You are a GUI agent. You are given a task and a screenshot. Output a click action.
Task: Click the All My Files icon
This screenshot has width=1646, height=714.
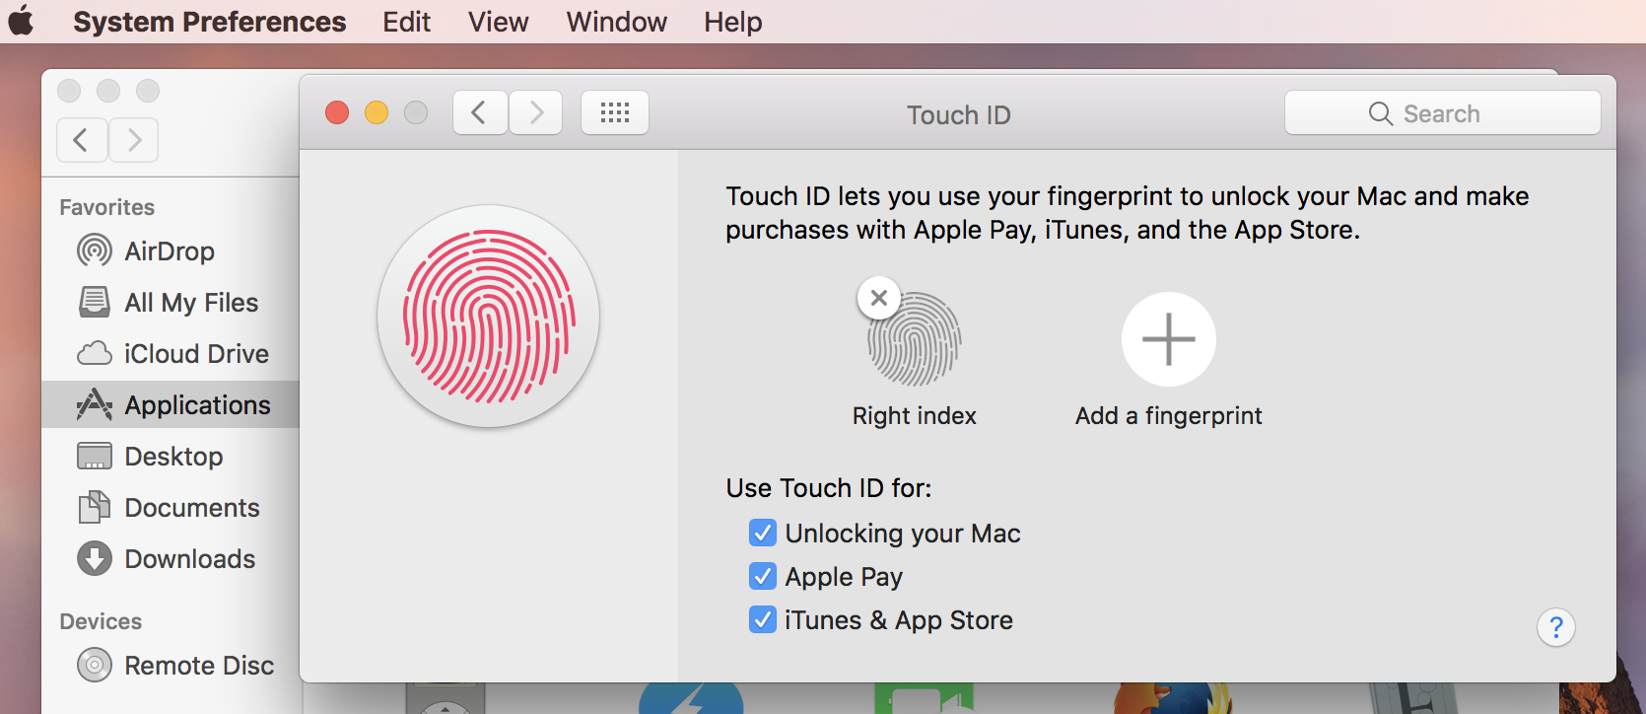pyautogui.click(x=95, y=302)
